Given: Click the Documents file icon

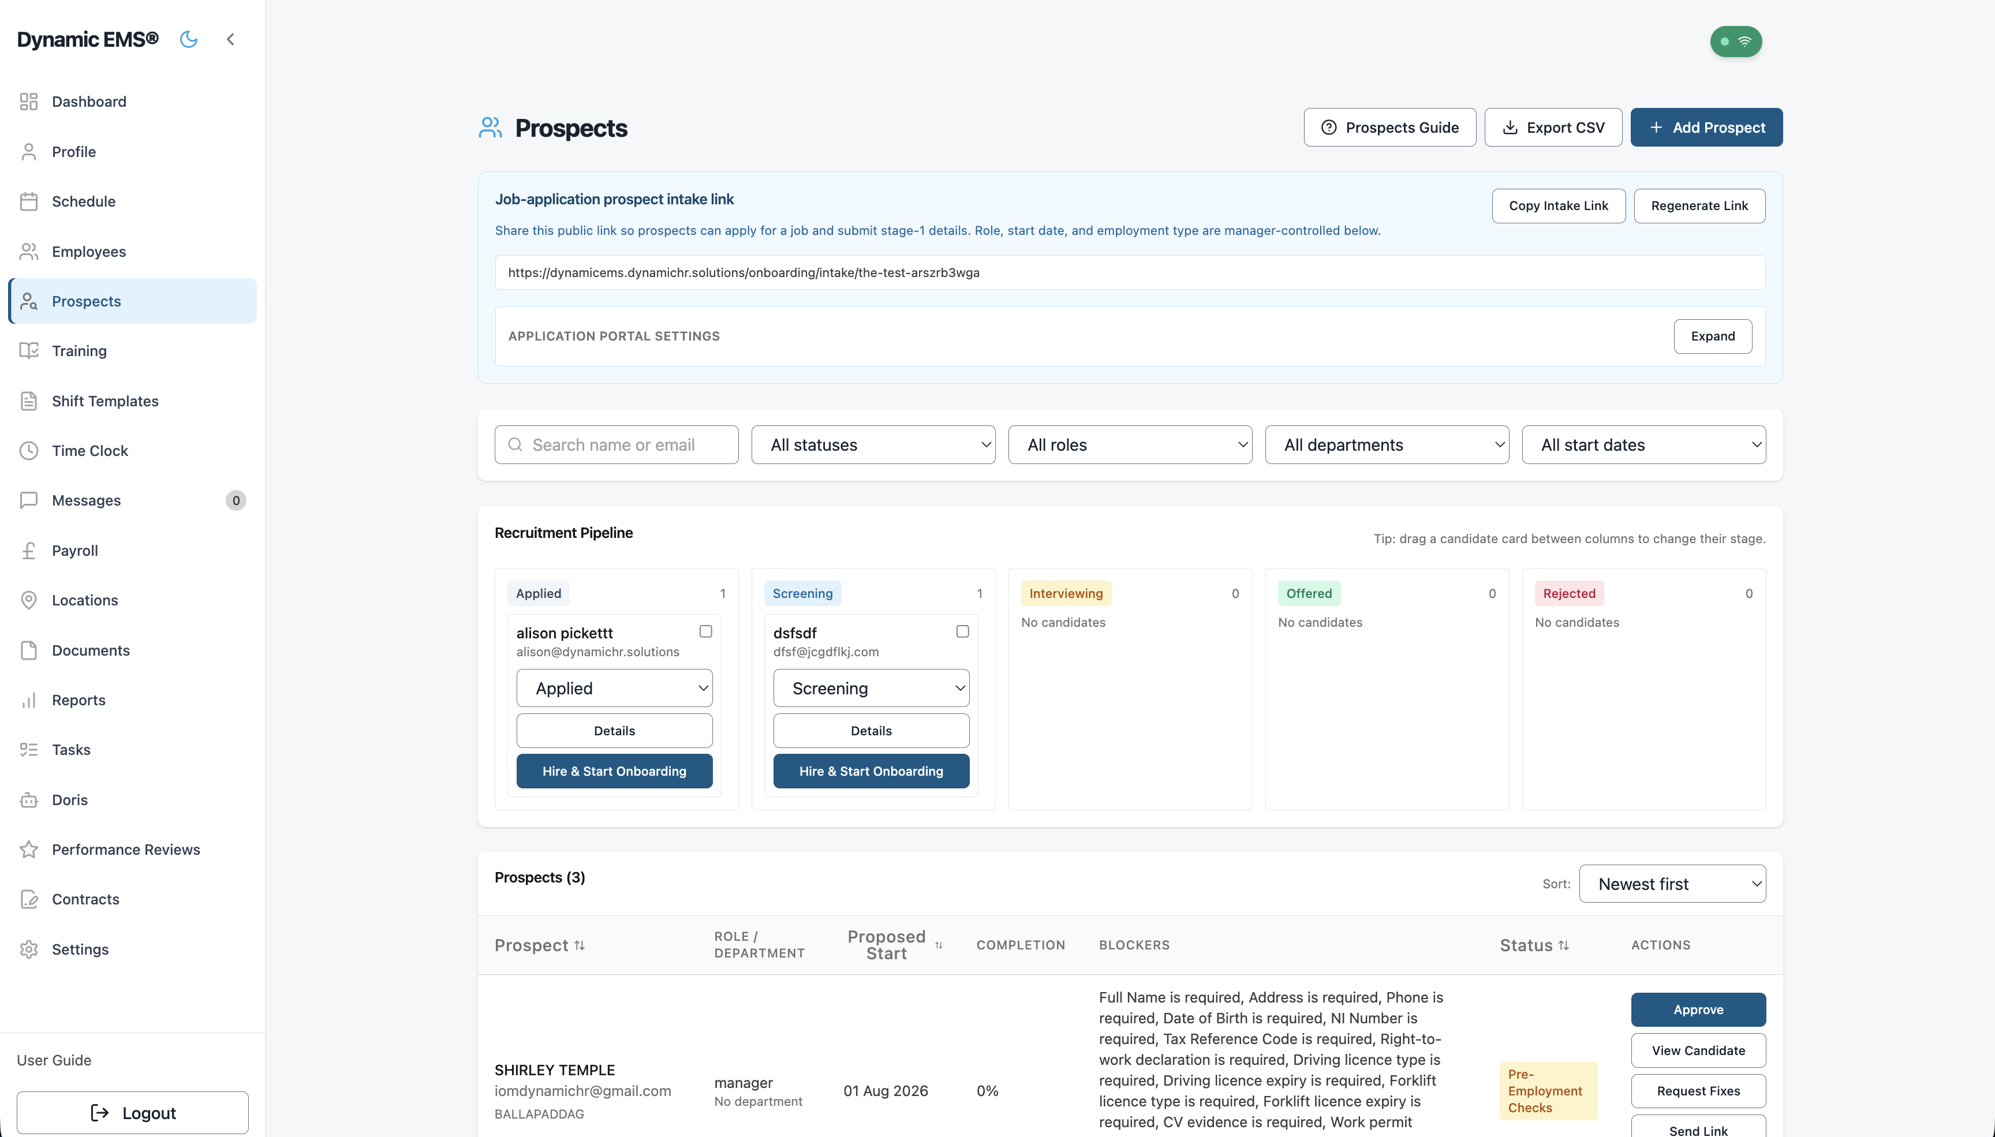Looking at the screenshot, I should click(x=29, y=650).
